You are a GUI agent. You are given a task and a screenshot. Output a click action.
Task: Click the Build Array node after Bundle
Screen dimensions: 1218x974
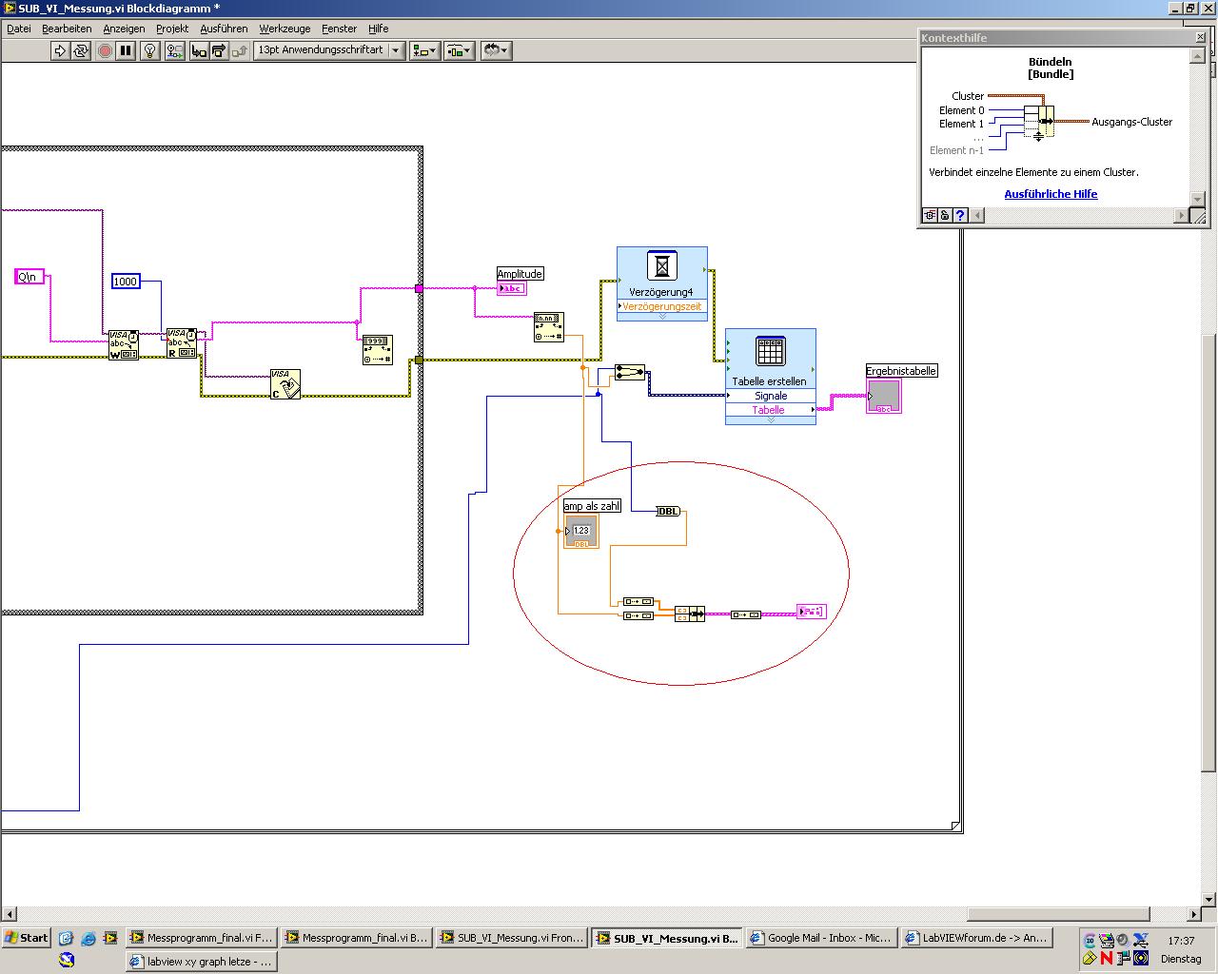click(745, 614)
